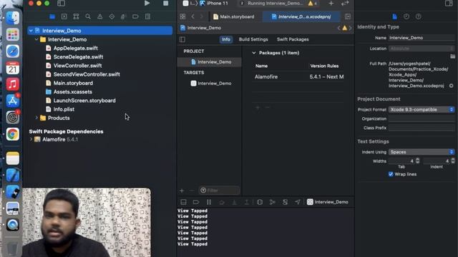
Task: Open the Find navigator magnifier icon
Action: click(x=88, y=16)
